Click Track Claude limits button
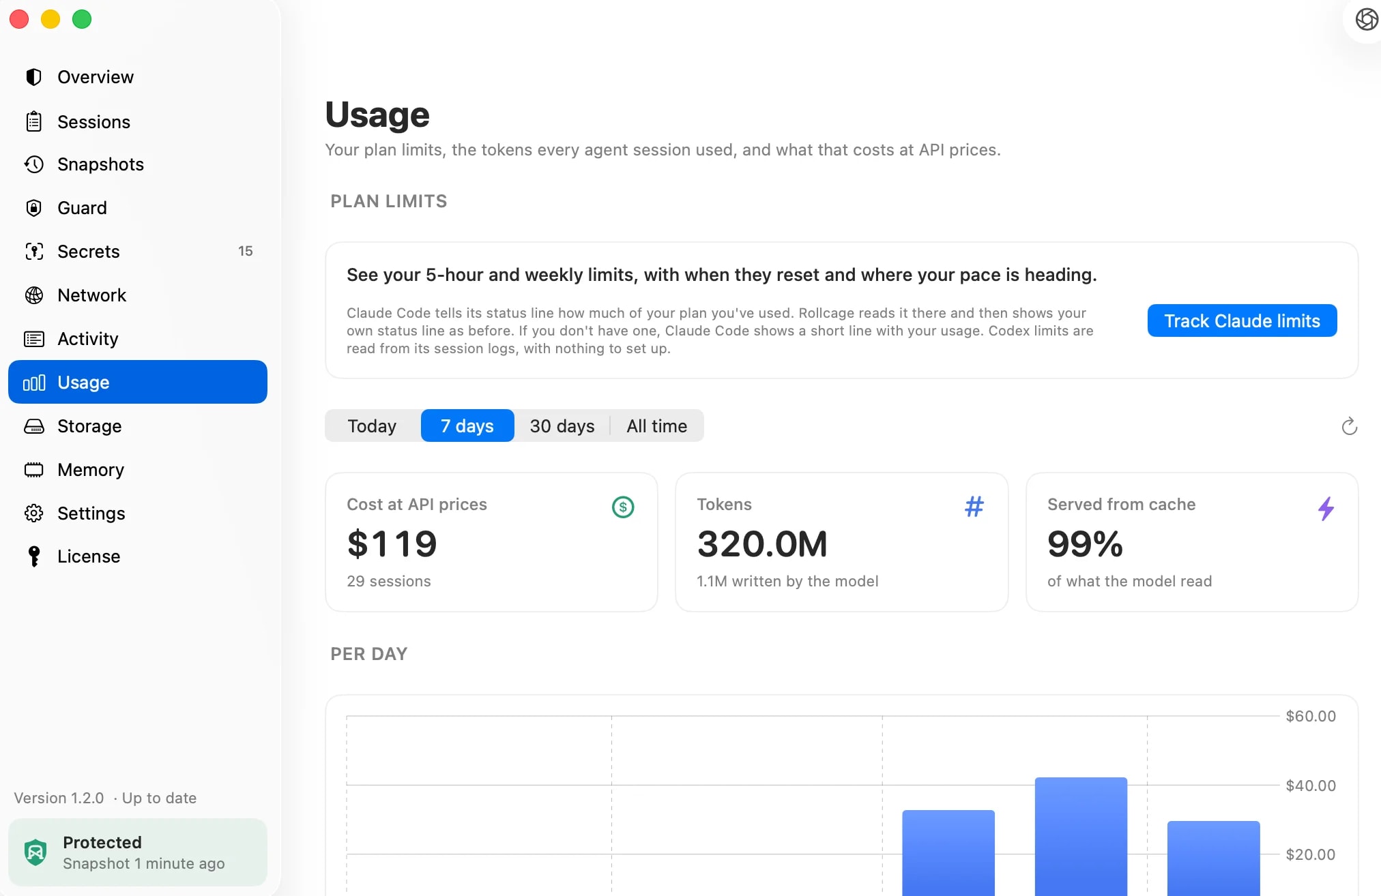 tap(1242, 320)
